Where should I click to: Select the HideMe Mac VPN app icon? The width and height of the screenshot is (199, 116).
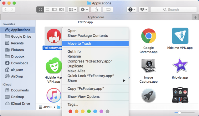tap(54, 66)
